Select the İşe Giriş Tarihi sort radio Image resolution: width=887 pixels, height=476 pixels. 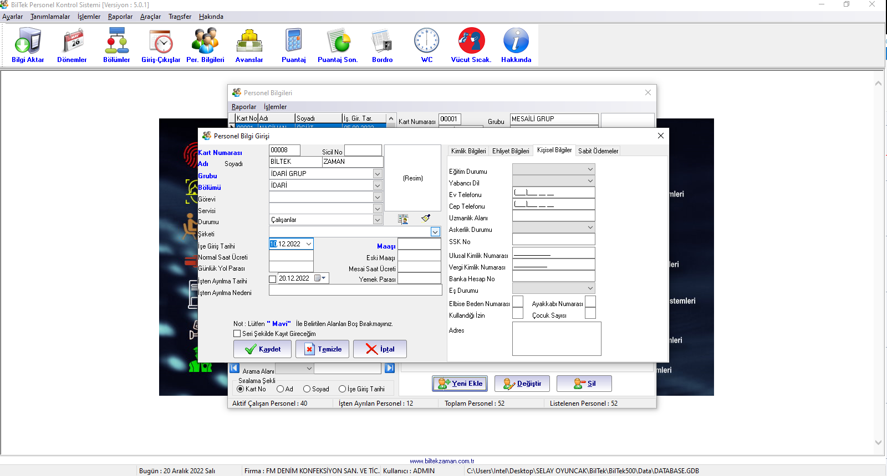click(342, 389)
